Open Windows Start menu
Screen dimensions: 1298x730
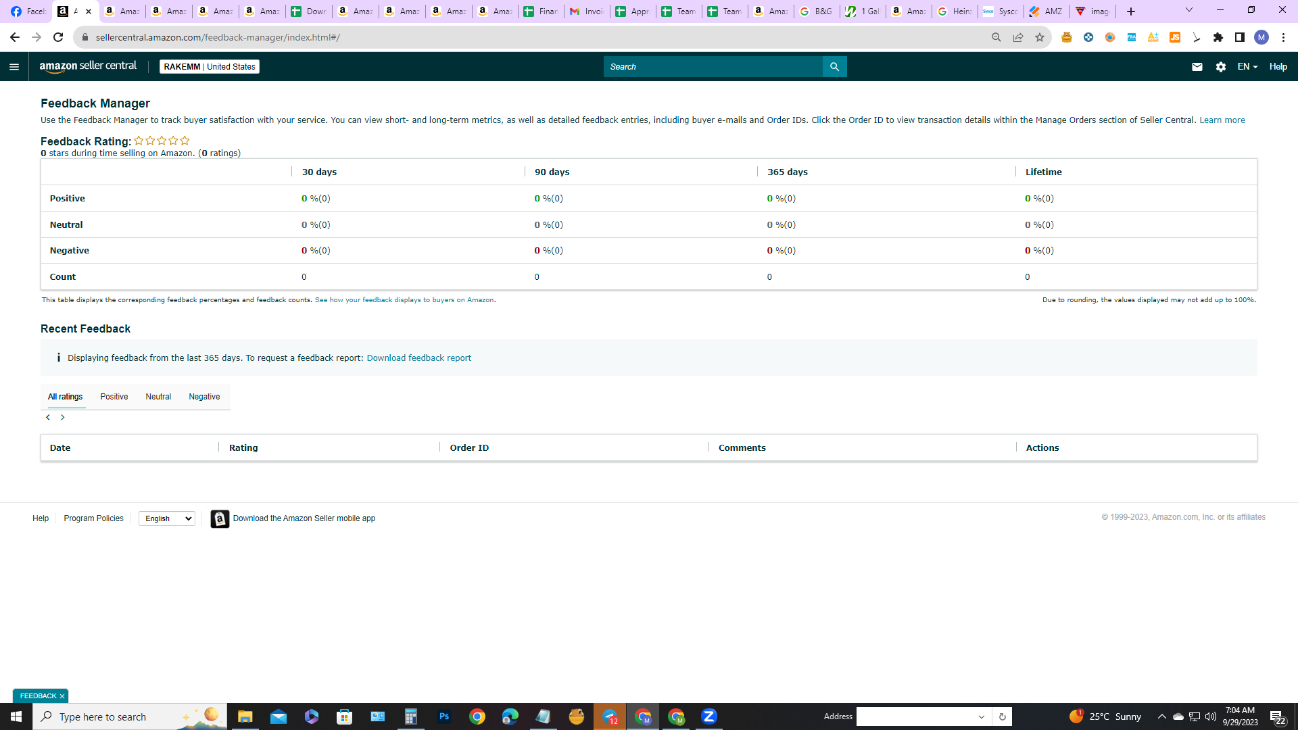[x=16, y=716]
